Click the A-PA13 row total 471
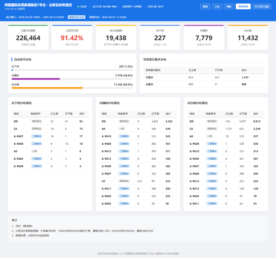This screenshot has height=258, width=276. tap(168, 151)
